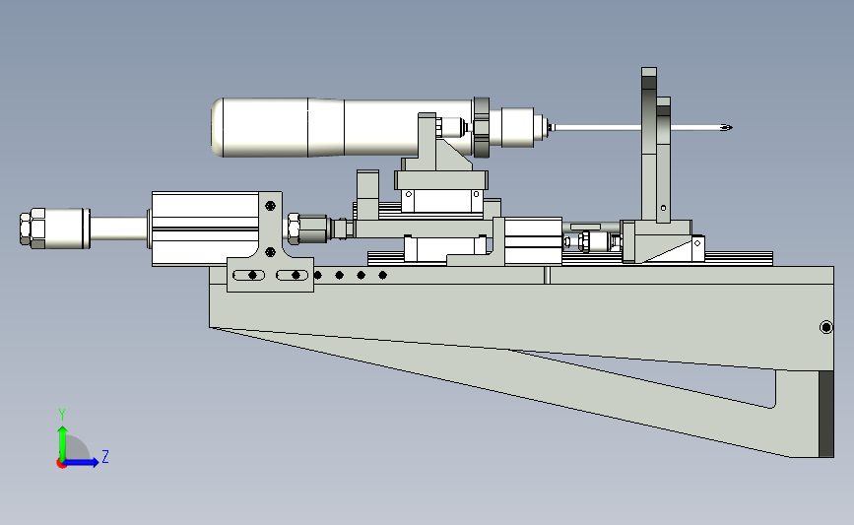The height and width of the screenshot is (525, 854).
Task: Pick the upper screw on the T-bracket
Action: click(270, 206)
